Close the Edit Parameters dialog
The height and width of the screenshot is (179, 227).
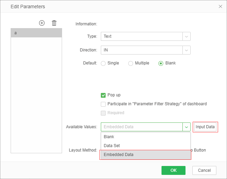tap(220, 7)
